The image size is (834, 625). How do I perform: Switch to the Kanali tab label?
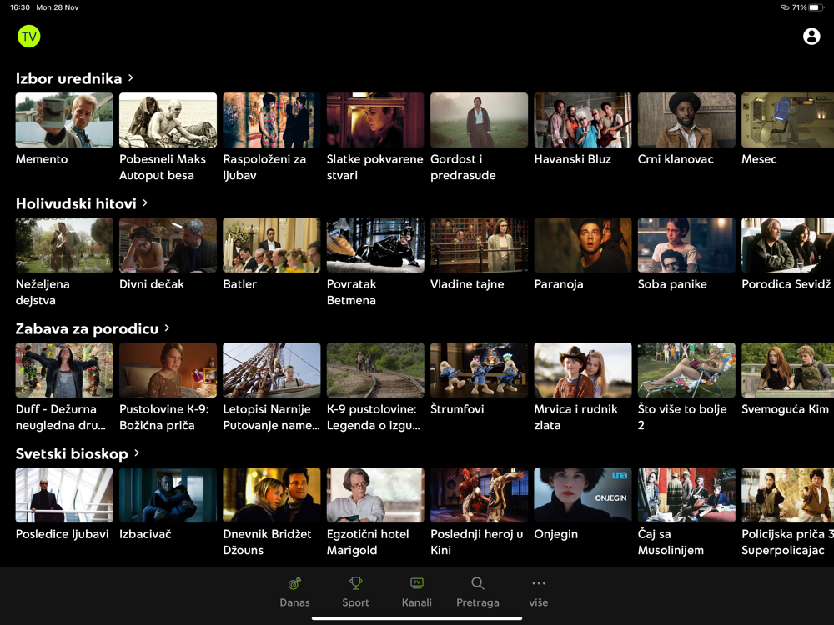(417, 602)
